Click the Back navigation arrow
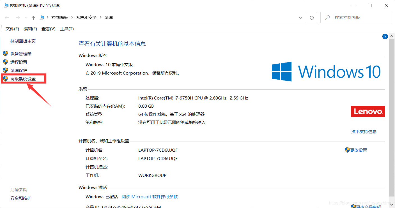Viewport: 395px width, 208px height. pos(7,18)
